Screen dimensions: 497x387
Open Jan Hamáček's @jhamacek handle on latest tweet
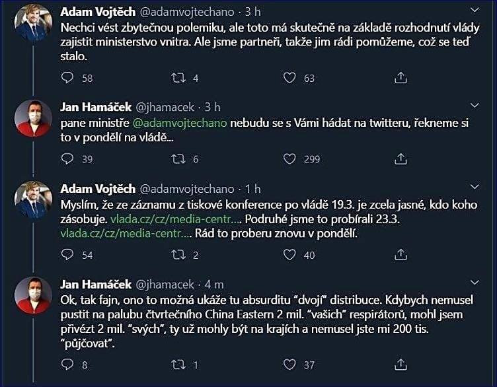[x=165, y=285]
